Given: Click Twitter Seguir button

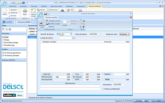Looking at the screenshot, I should point(20,95).
